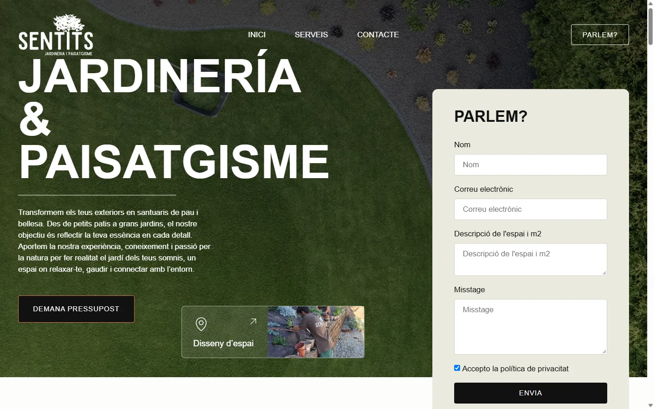Click the Misstage textarea

point(530,327)
